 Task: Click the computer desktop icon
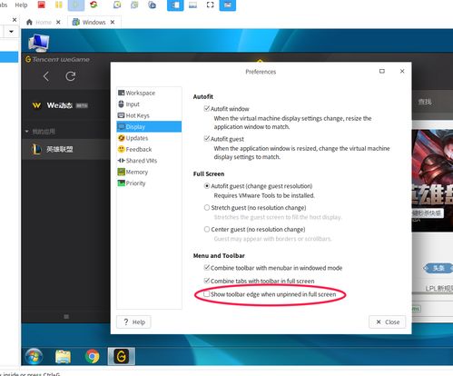coord(39,43)
